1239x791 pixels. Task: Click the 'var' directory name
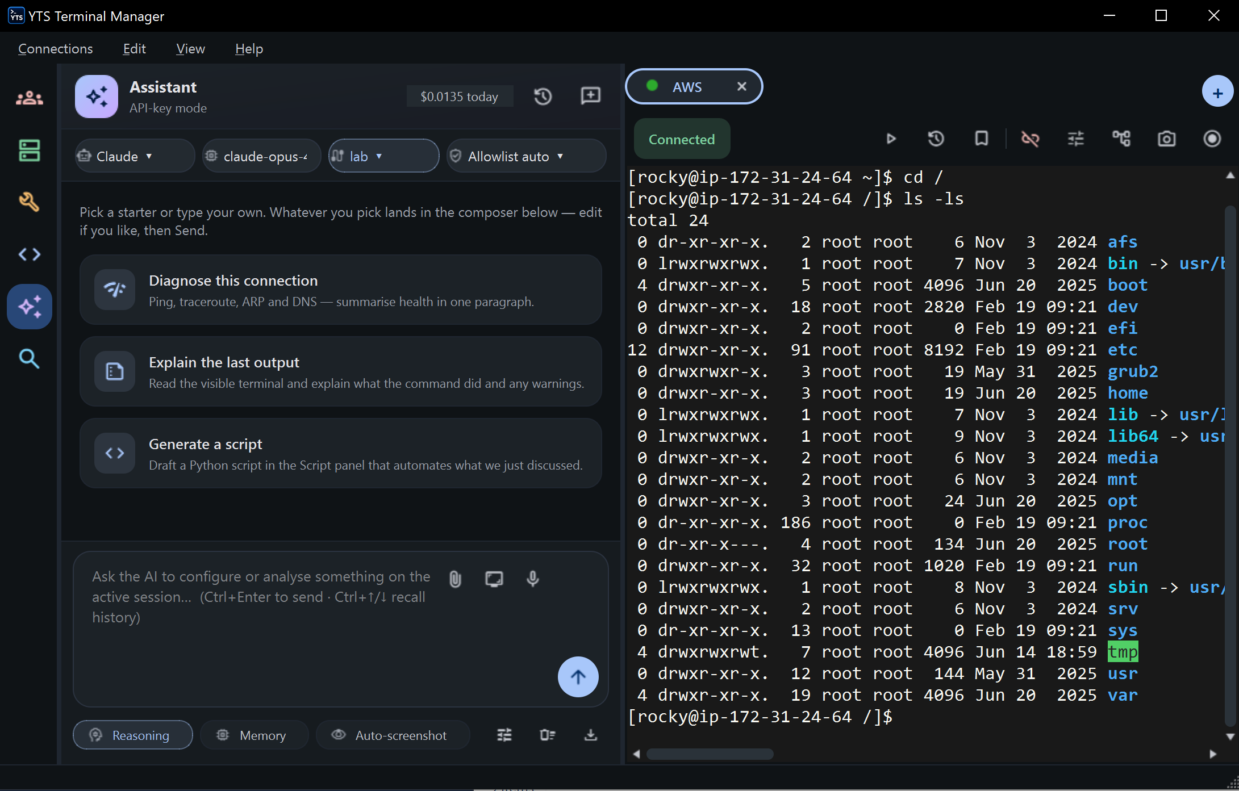tap(1123, 695)
